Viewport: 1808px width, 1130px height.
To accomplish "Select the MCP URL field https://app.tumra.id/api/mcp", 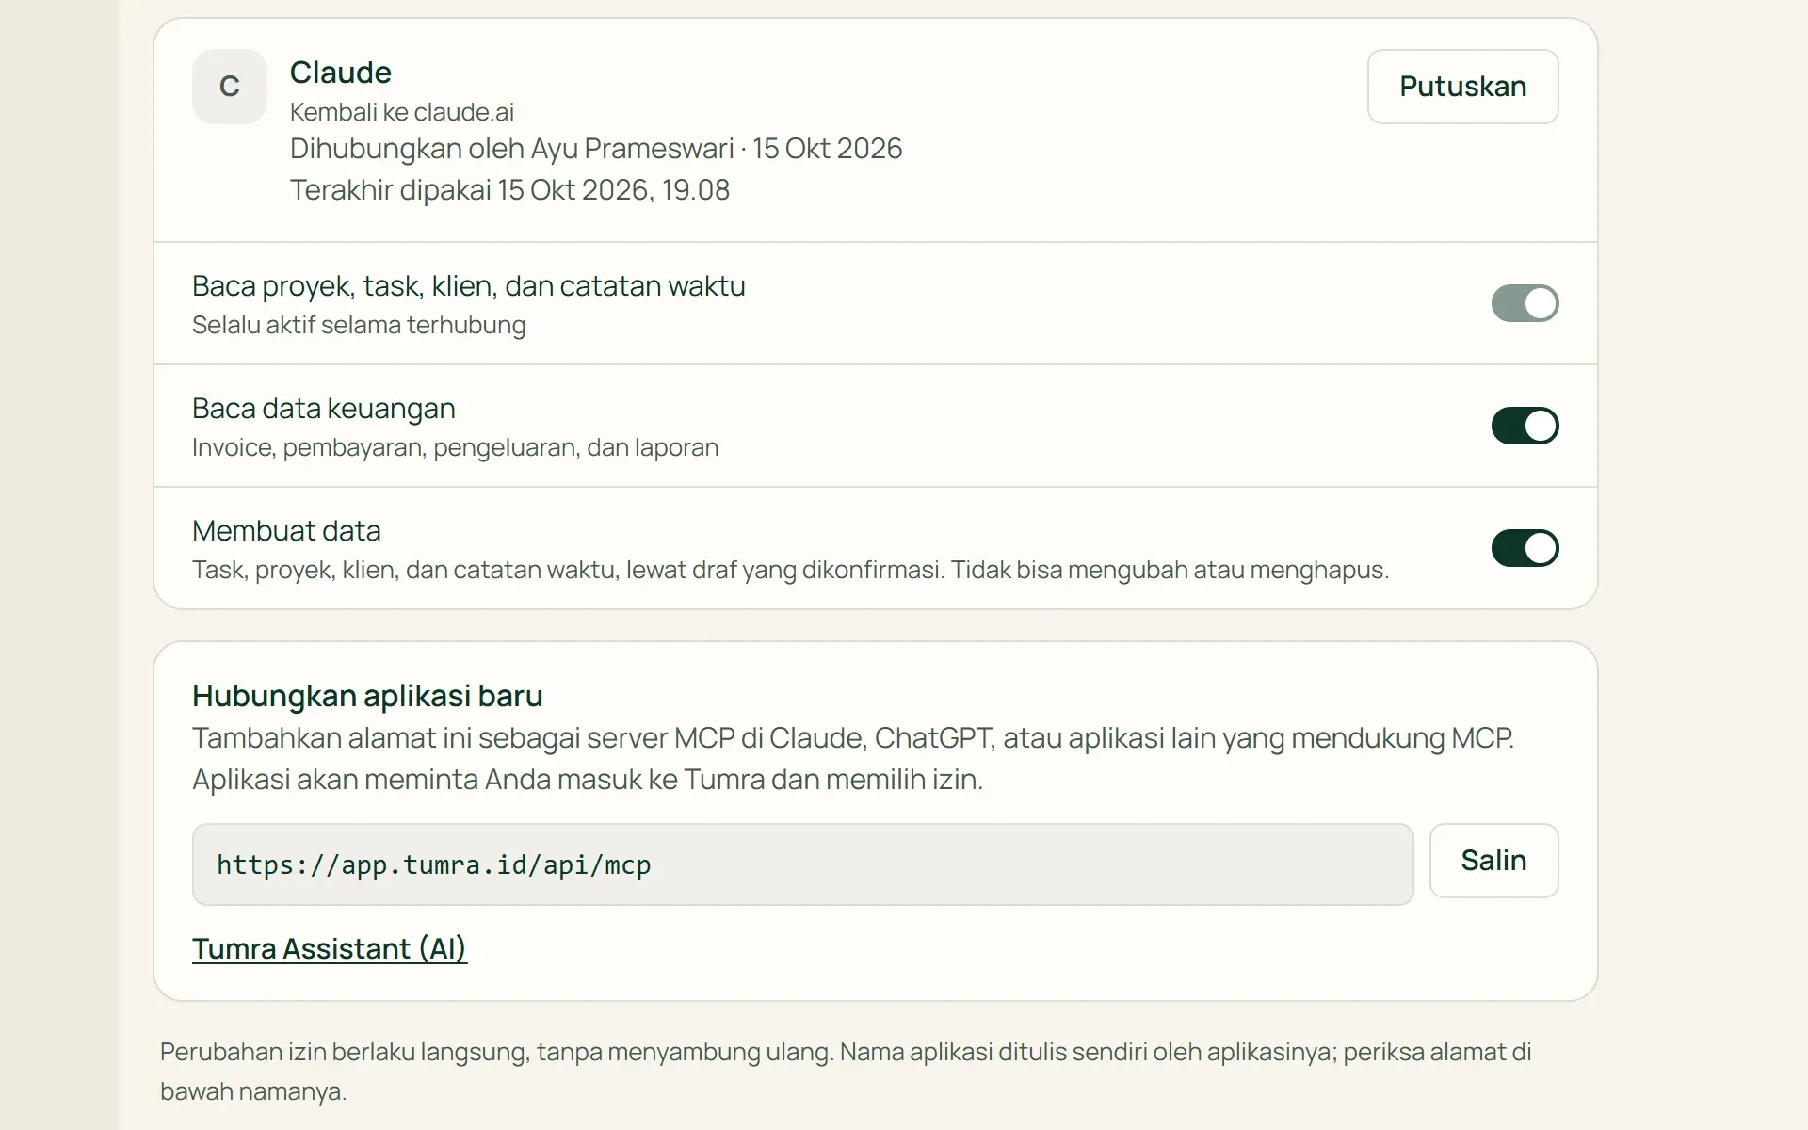I will [802, 864].
